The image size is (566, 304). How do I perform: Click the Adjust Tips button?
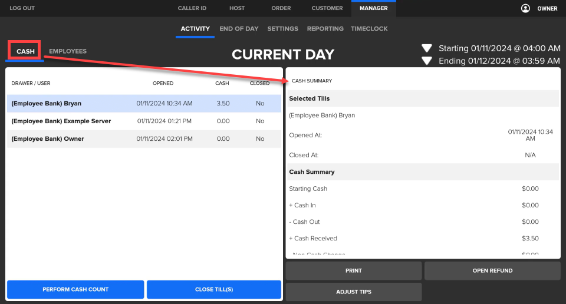click(354, 292)
